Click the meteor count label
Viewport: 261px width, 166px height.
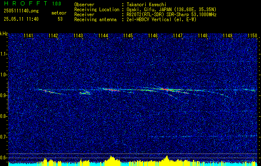click(x=59, y=13)
